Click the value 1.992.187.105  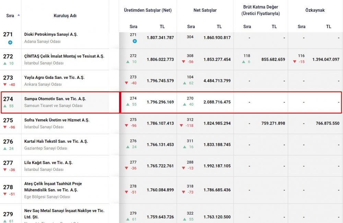[217, 166]
